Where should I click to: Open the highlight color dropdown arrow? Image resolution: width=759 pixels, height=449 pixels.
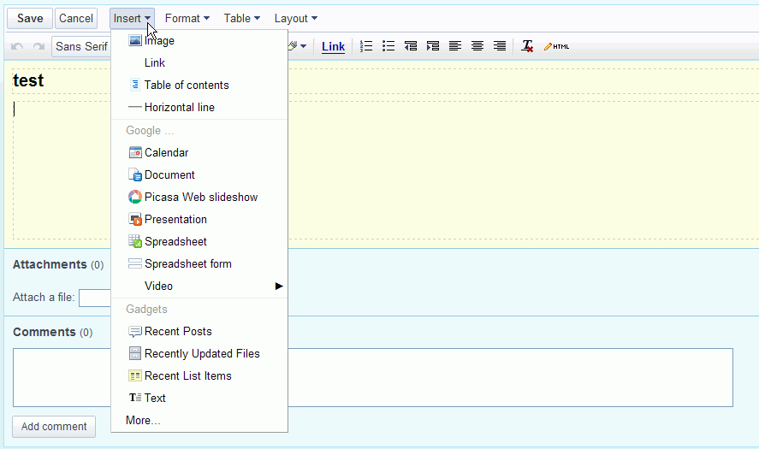(303, 46)
